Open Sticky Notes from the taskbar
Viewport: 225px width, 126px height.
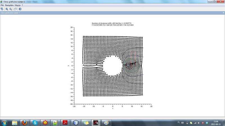(x=86, y=123)
